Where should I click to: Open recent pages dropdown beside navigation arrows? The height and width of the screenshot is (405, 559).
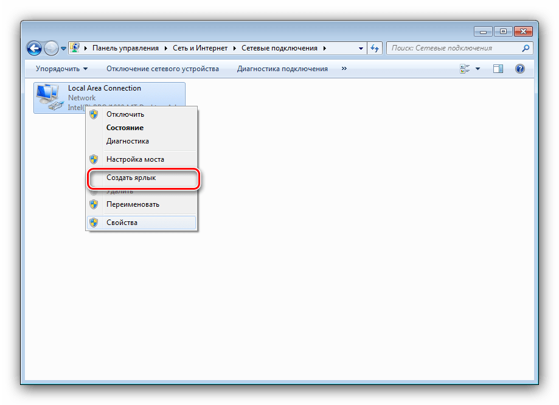pyautogui.click(x=63, y=49)
